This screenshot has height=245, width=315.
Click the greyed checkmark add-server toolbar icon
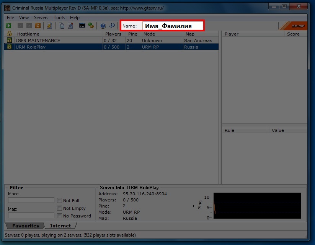[20, 26]
